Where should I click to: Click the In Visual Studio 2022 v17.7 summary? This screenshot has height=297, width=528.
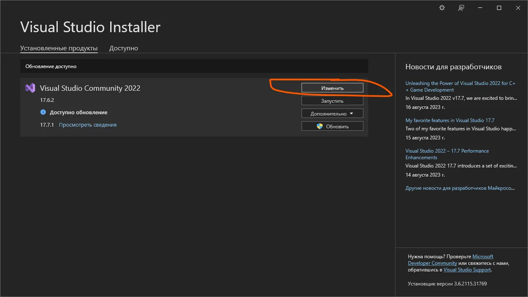coord(460,98)
